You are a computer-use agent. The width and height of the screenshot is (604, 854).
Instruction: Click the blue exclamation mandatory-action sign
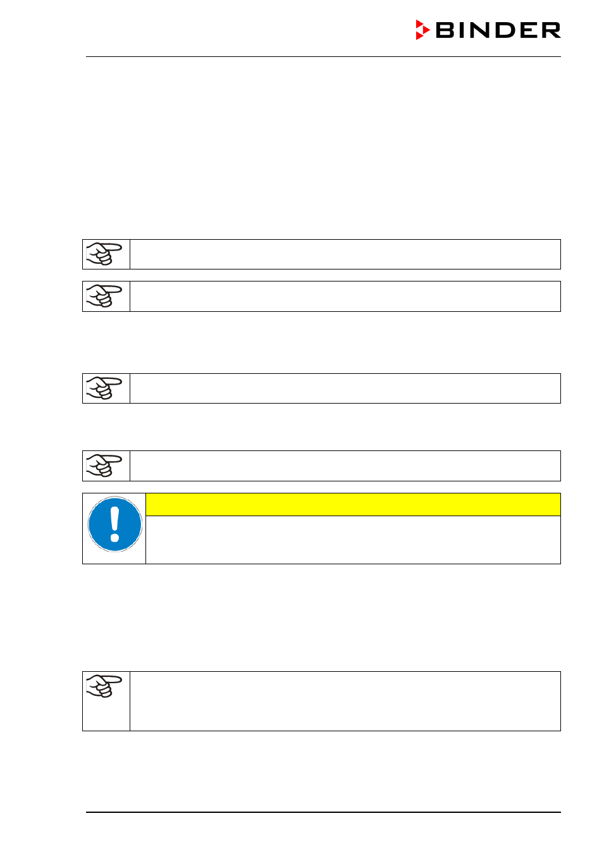click(114, 524)
